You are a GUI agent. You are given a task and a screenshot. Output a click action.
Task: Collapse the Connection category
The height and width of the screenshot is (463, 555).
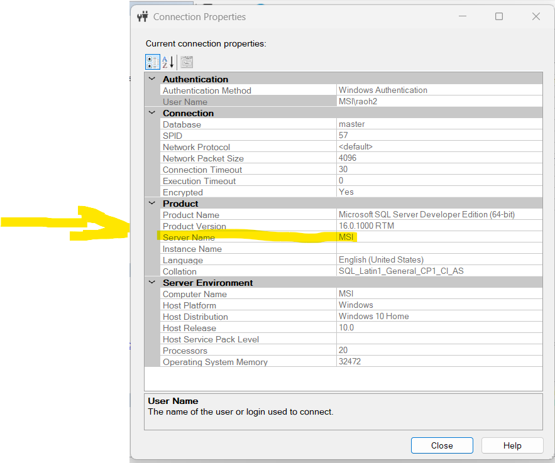coord(151,113)
